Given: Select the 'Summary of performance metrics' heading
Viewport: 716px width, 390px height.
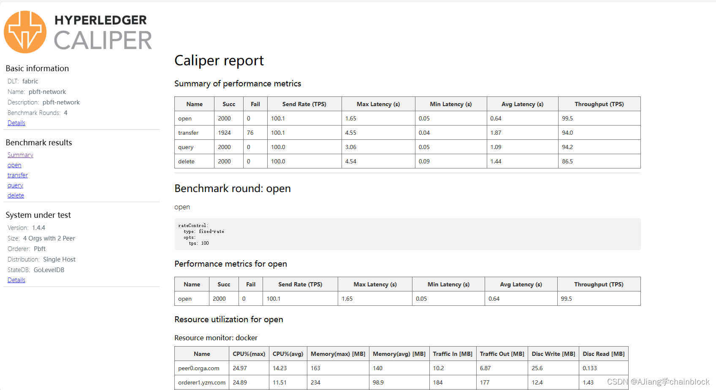Looking at the screenshot, I should 238,83.
